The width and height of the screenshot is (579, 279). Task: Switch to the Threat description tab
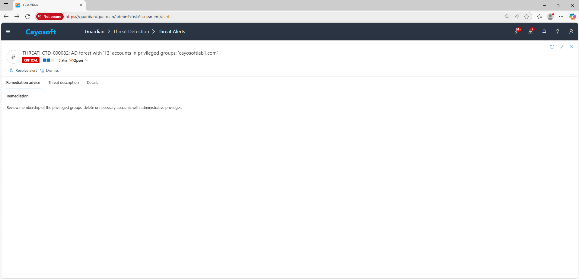coord(63,83)
